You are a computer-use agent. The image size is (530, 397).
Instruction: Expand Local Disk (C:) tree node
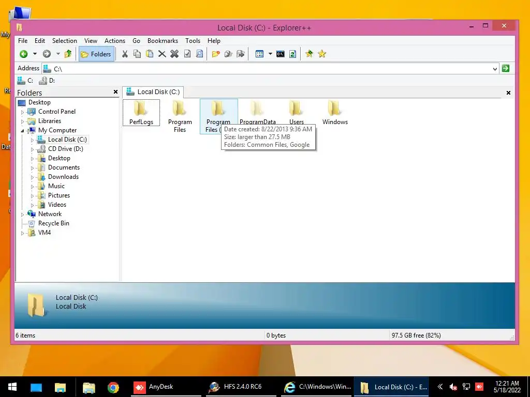33,140
